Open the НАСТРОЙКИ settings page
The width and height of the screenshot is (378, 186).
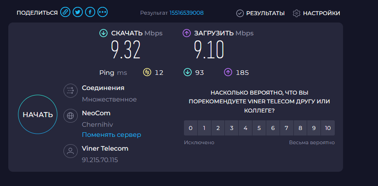[316, 13]
